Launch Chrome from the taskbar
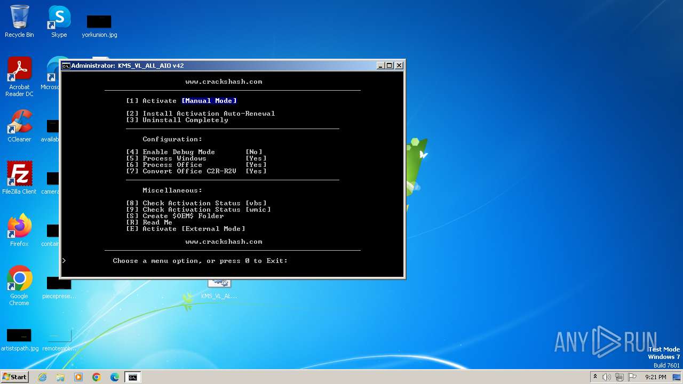Screen dimensions: 683x384 (x=97, y=377)
